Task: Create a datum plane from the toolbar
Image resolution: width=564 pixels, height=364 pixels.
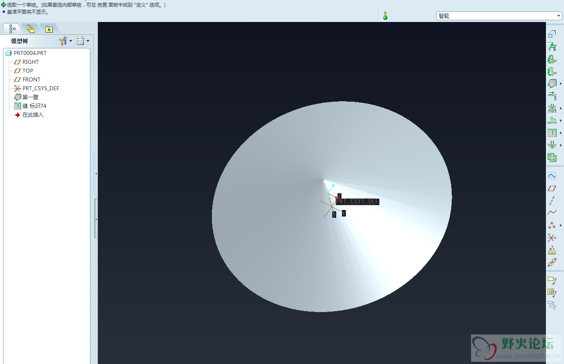Action: coord(552,188)
